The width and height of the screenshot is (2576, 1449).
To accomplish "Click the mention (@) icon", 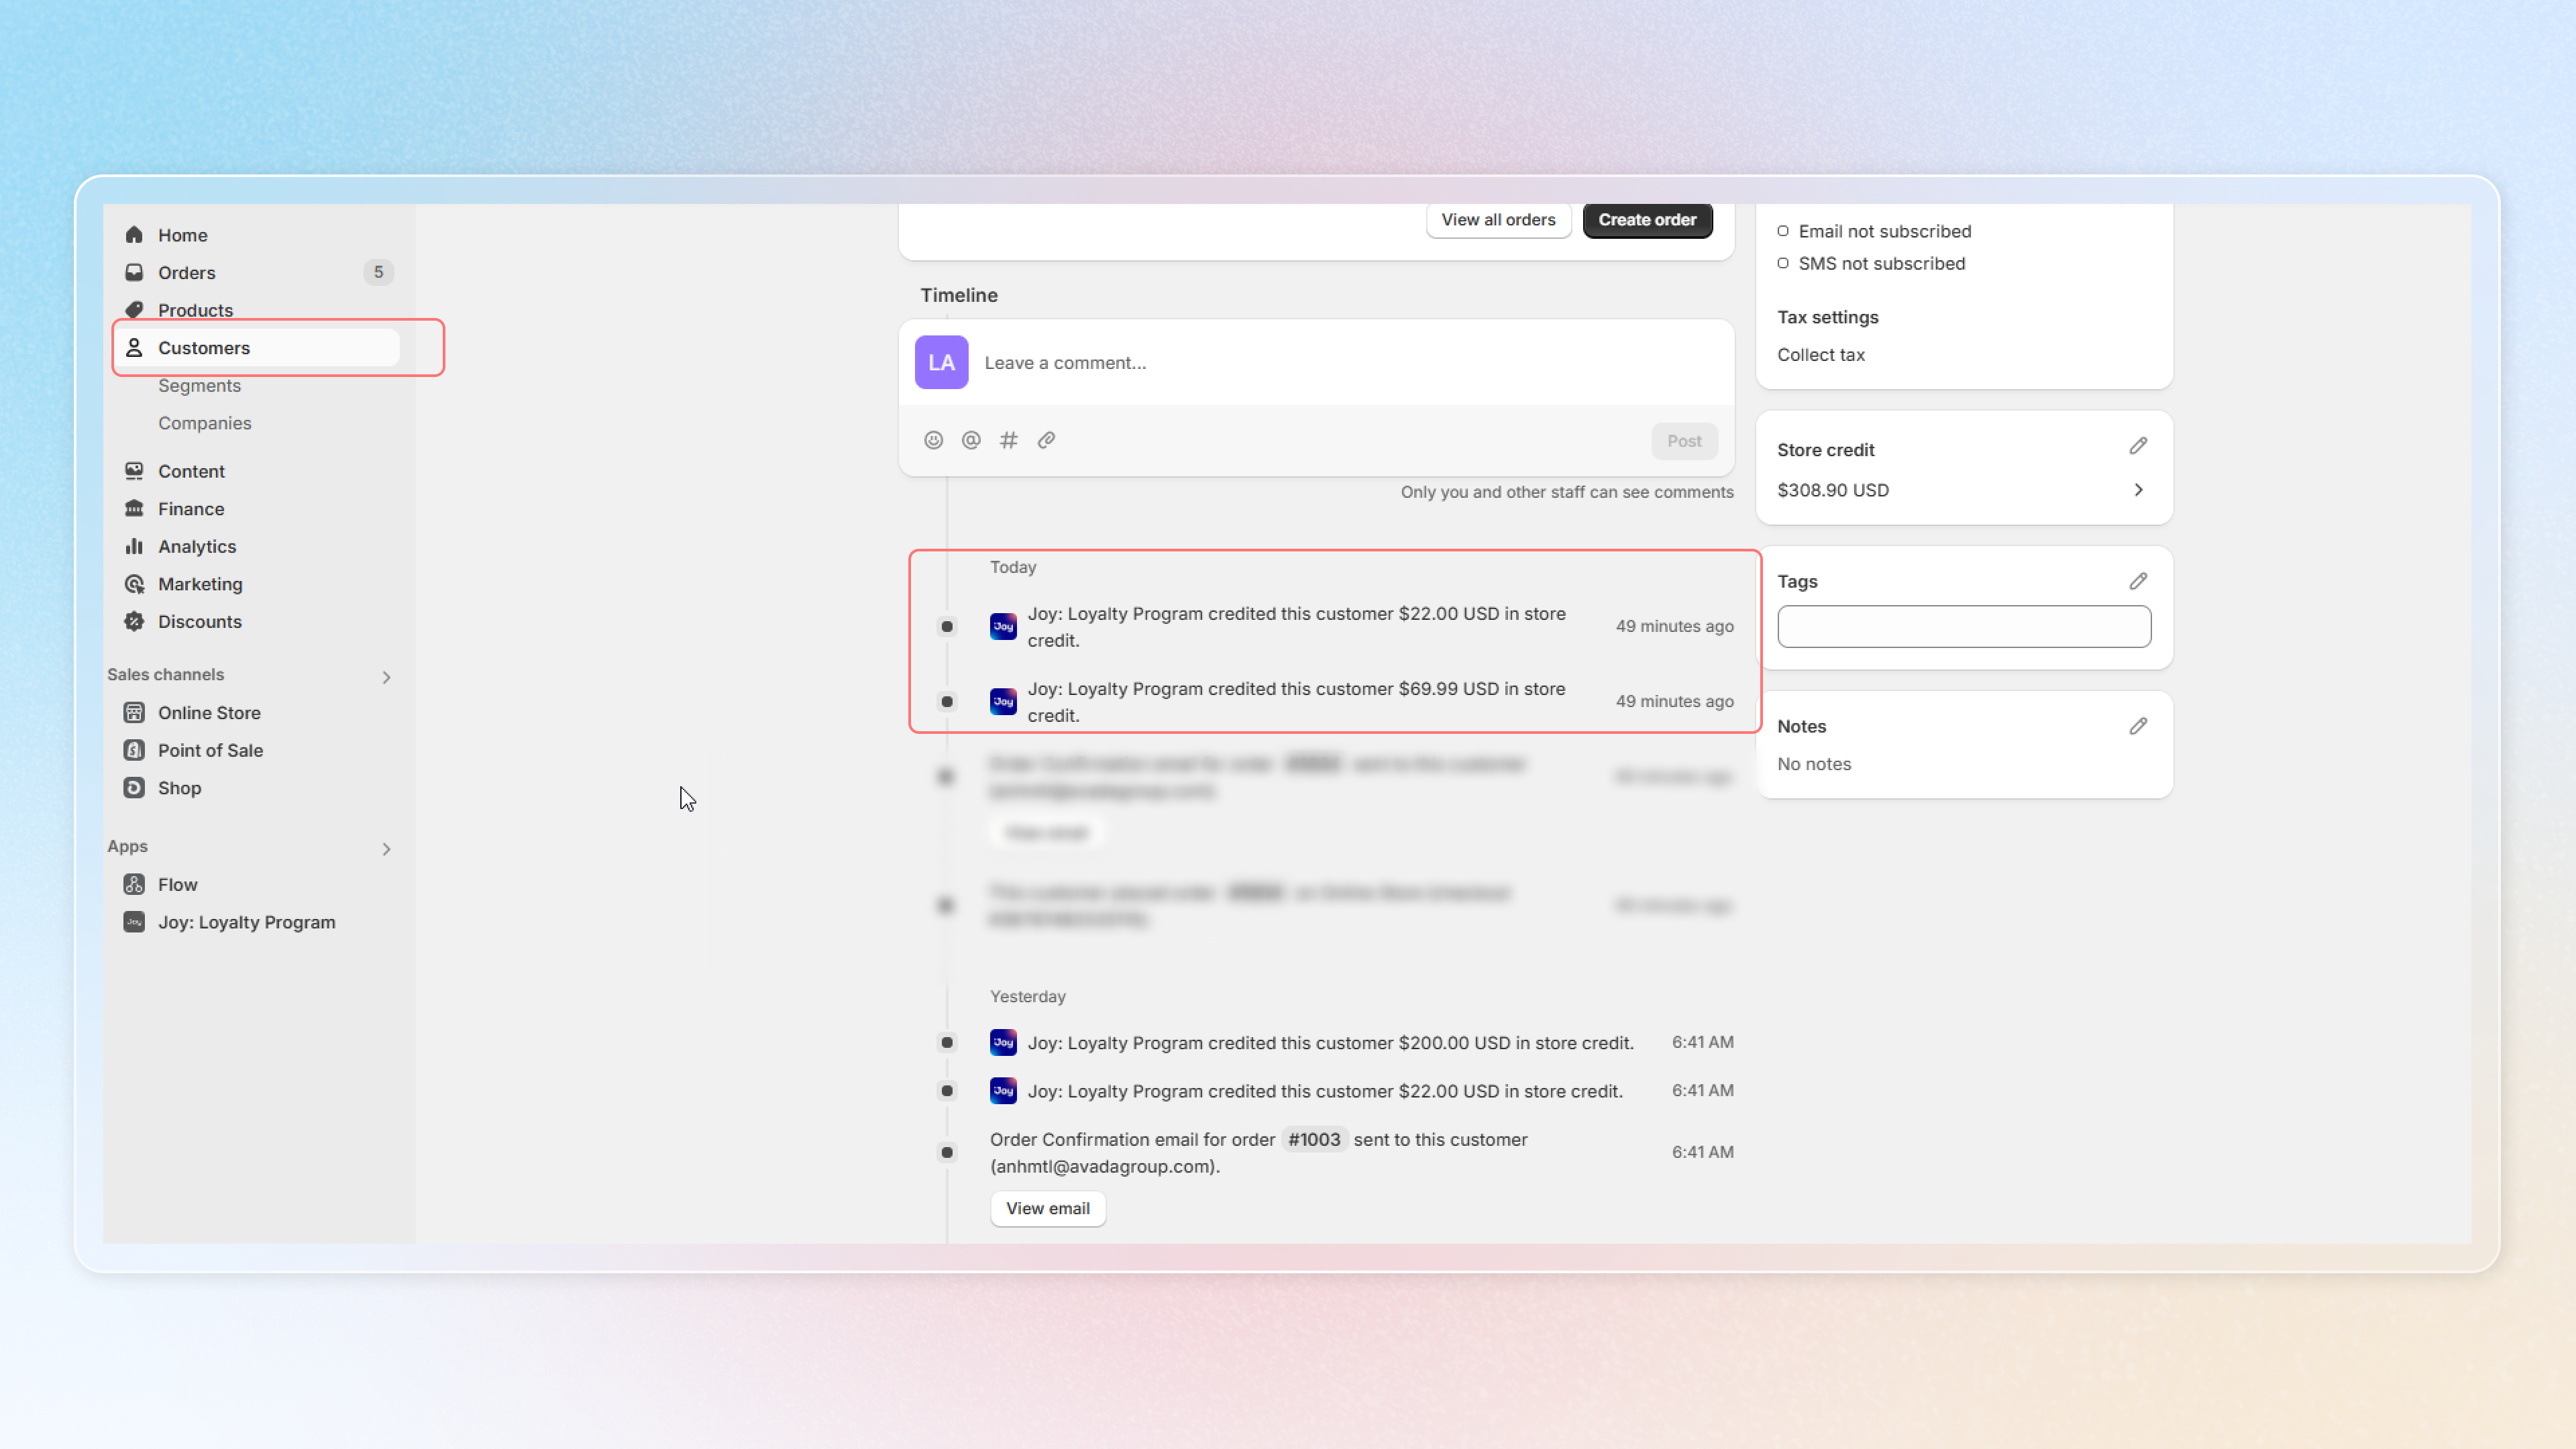I will click(x=971, y=440).
